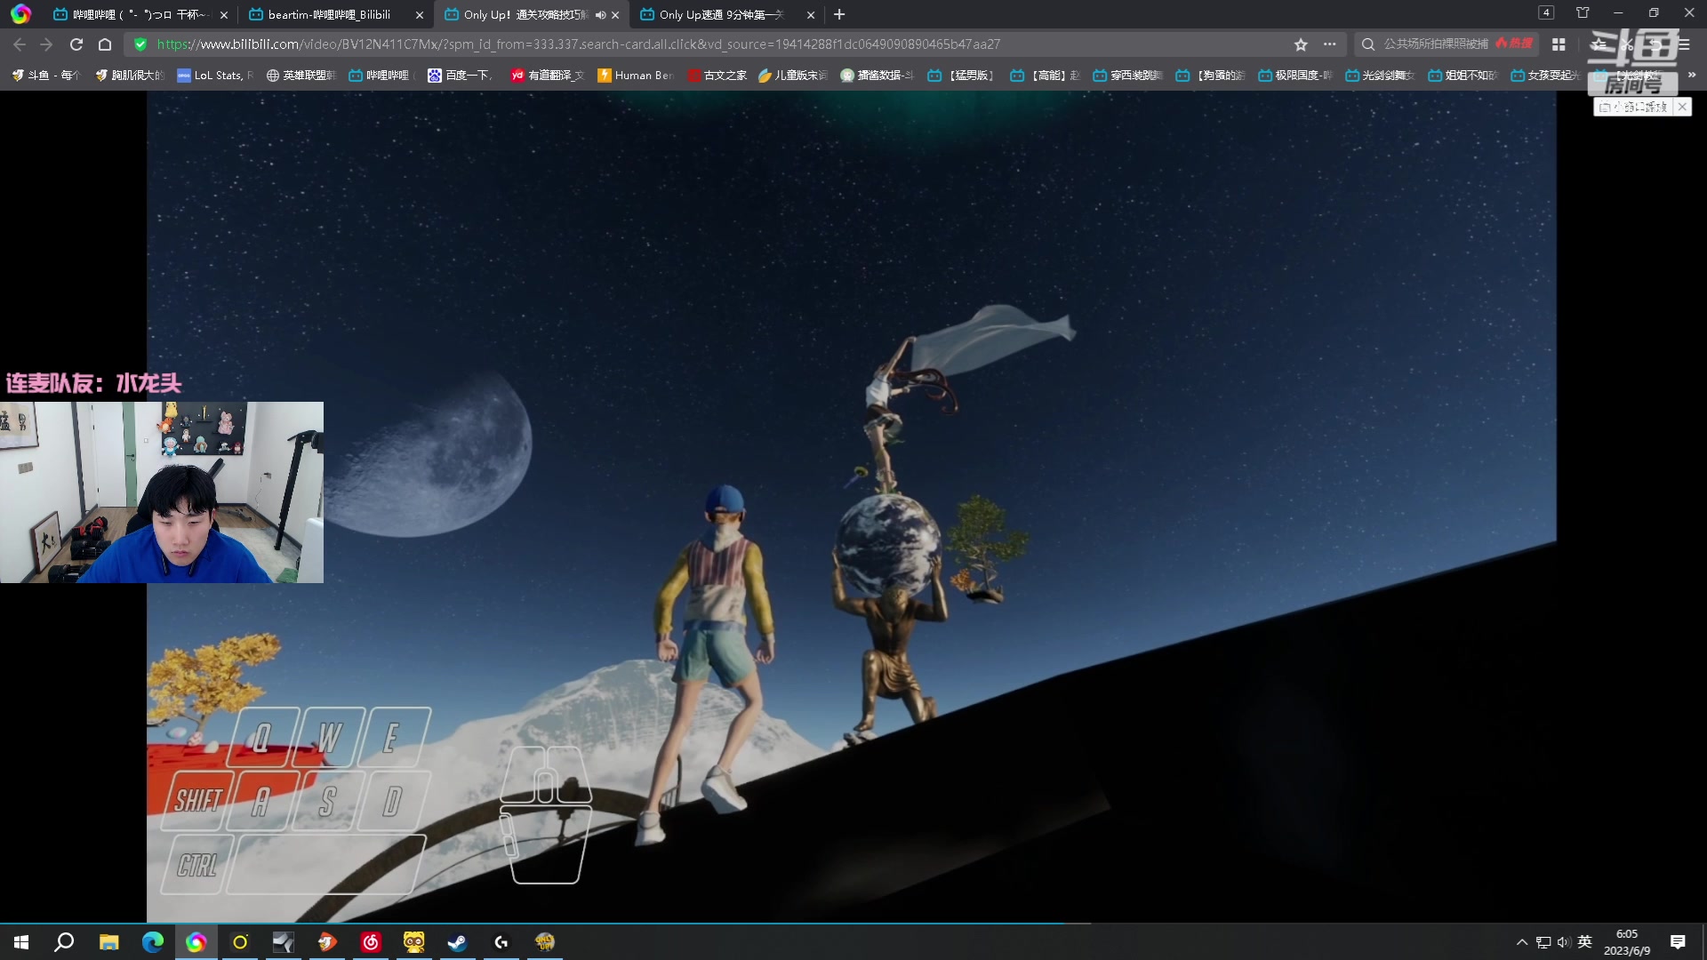The height and width of the screenshot is (960, 1707).
Task: Open the Windows notification center
Action: pos(1678,942)
